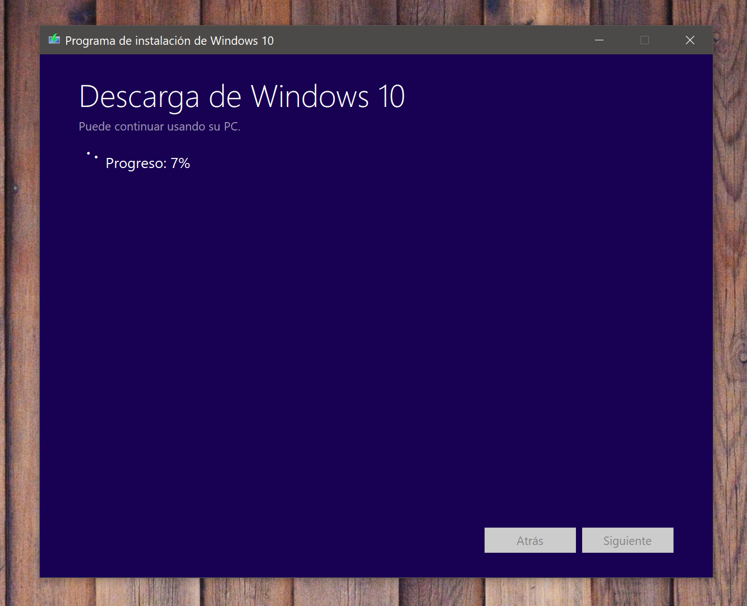Click the 'Programa de instalación de Windows 10' title
The height and width of the screenshot is (606, 747).
169,41
